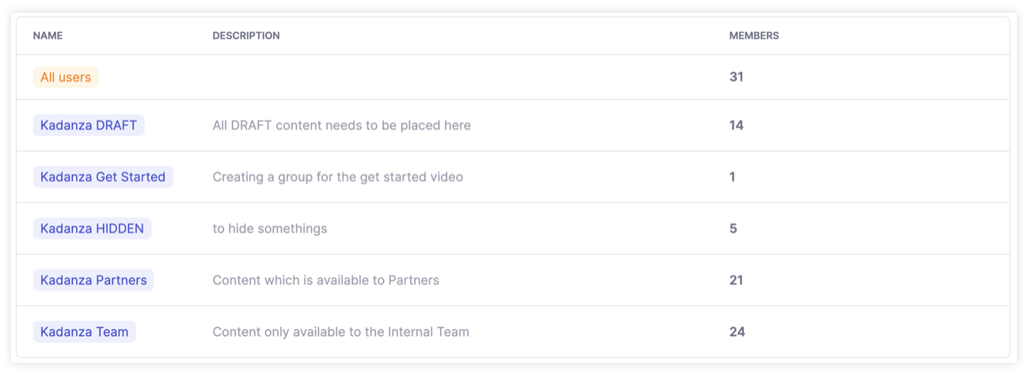Click the 'All DRAFT content' description text
This screenshot has height=377, width=1032.
341,125
